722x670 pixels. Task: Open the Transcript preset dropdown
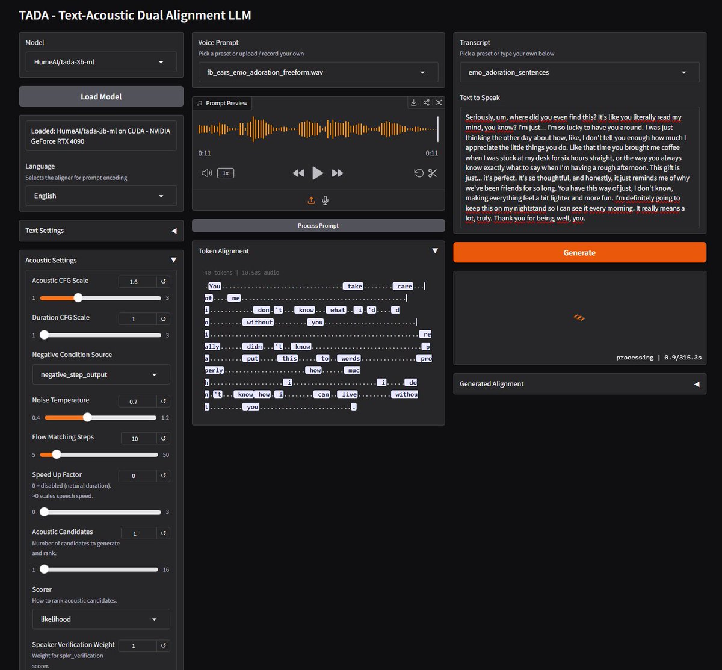pos(579,72)
